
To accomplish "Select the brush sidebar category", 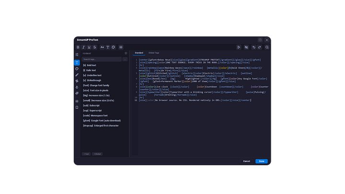I will tap(77, 75).
